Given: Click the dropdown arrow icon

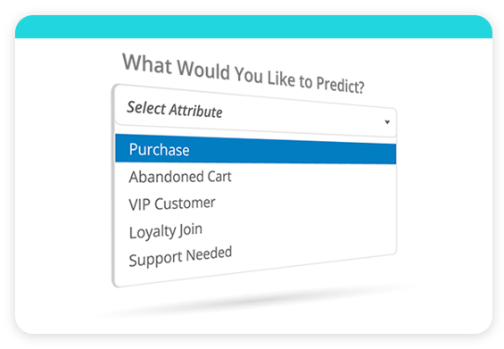Looking at the screenshot, I should point(387,122).
